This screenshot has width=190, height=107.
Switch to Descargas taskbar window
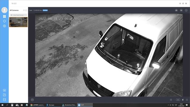[53, 105]
